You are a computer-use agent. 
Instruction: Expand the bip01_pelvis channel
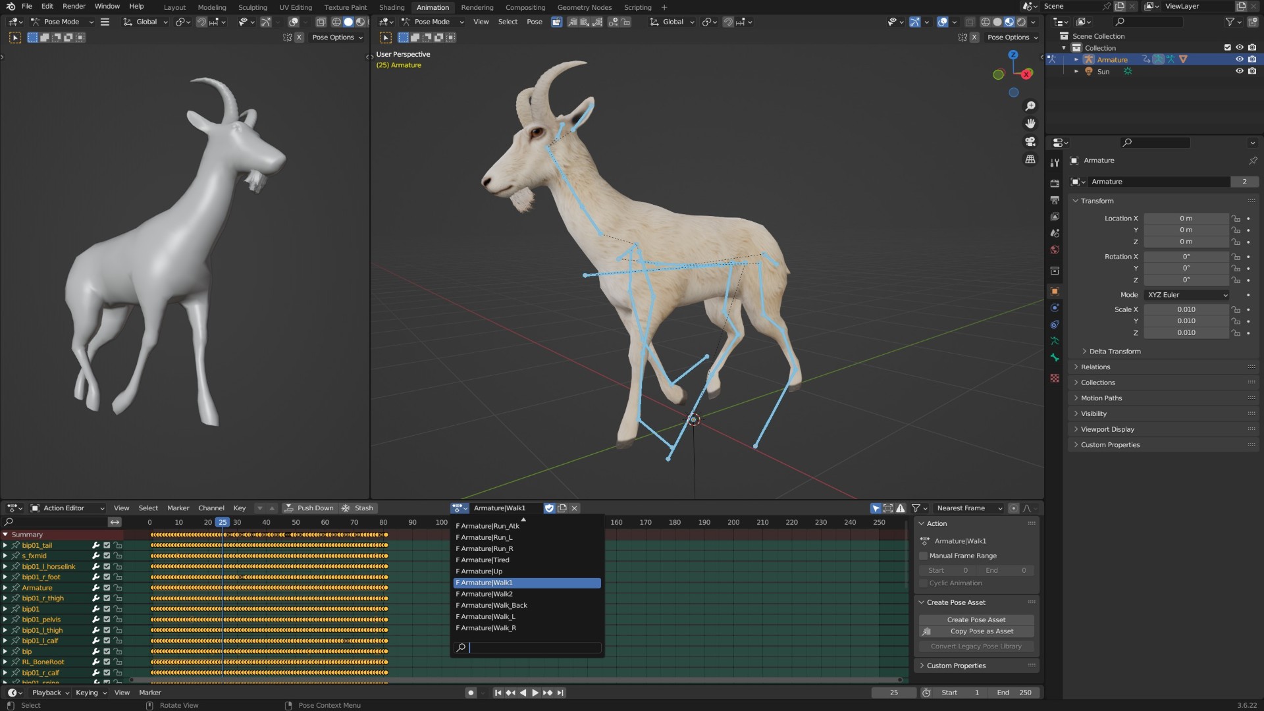pyautogui.click(x=5, y=619)
